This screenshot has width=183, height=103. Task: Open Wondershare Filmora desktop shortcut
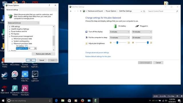point(15,90)
